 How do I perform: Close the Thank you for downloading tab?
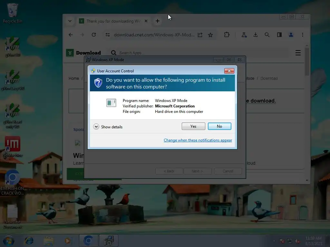[x=146, y=21]
